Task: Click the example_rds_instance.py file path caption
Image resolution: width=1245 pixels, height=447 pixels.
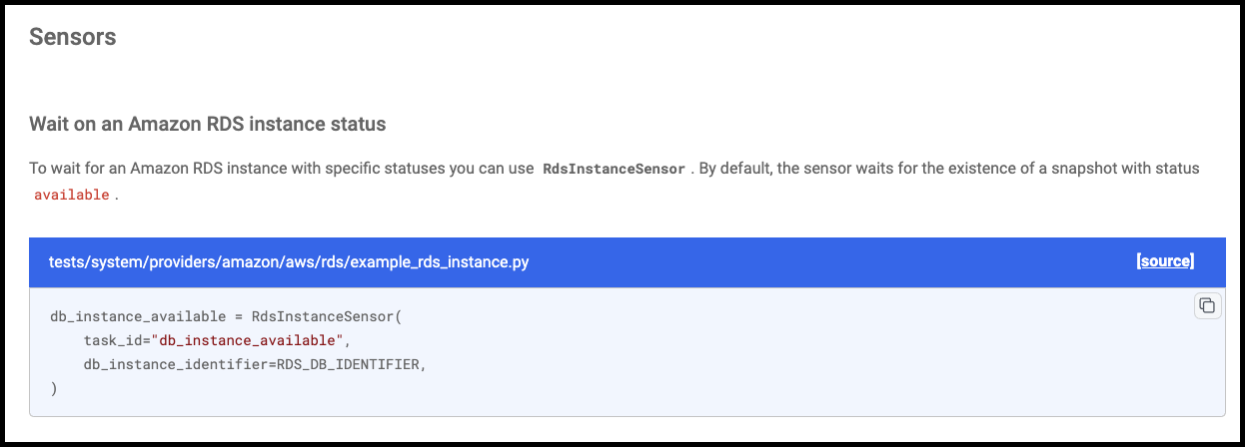Action: (x=289, y=261)
